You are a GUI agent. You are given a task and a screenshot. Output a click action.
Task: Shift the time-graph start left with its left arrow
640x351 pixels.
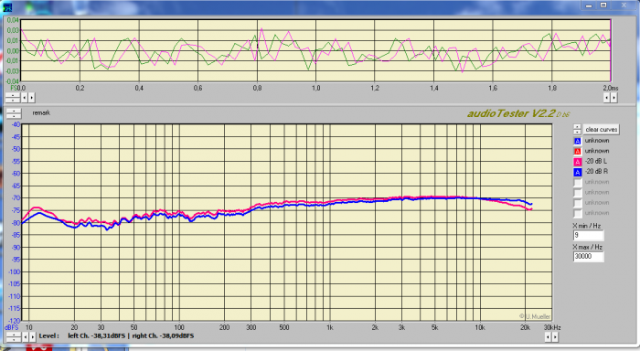pyautogui.click(x=24, y=98)
